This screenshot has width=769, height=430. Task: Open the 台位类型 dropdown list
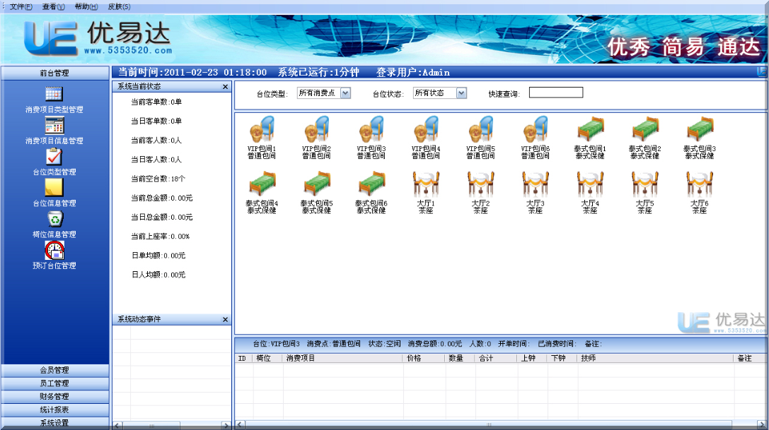345,93
